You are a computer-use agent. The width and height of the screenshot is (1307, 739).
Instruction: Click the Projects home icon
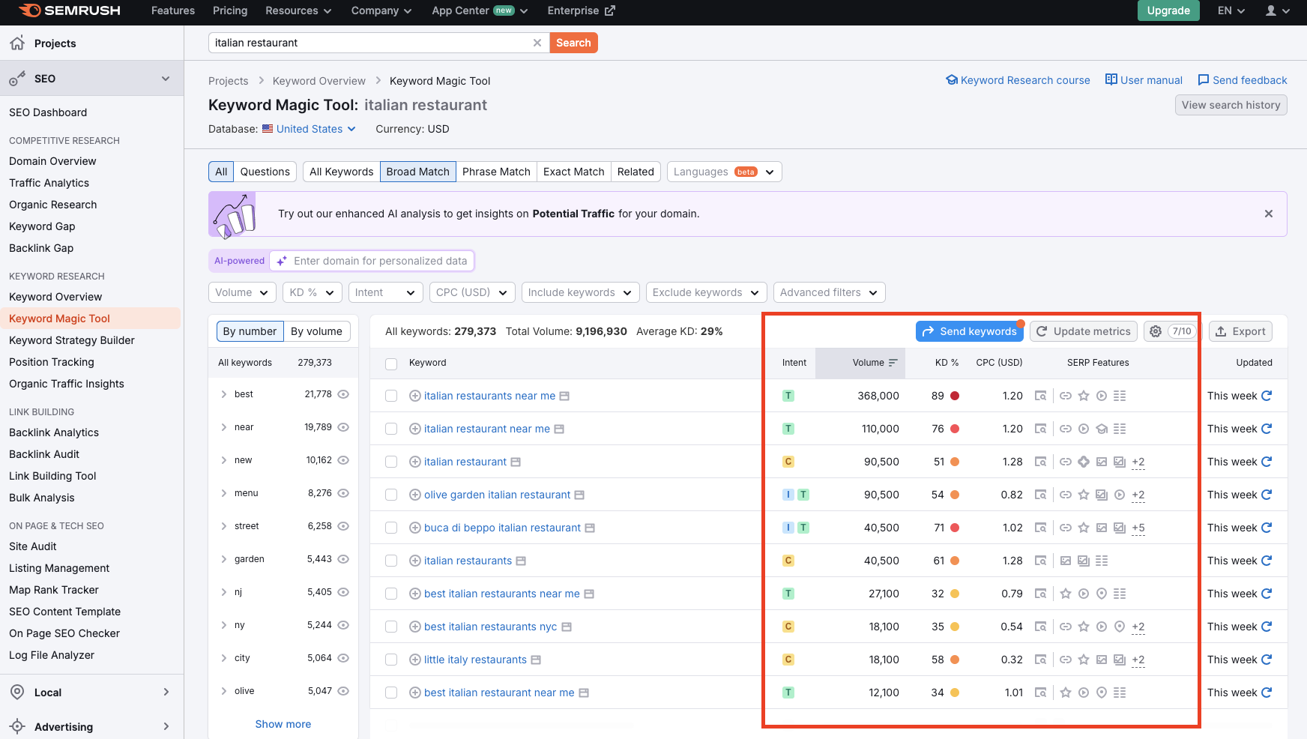coord(17,43)
